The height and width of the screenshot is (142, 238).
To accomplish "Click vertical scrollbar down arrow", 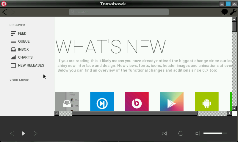I will click(234, 109).
